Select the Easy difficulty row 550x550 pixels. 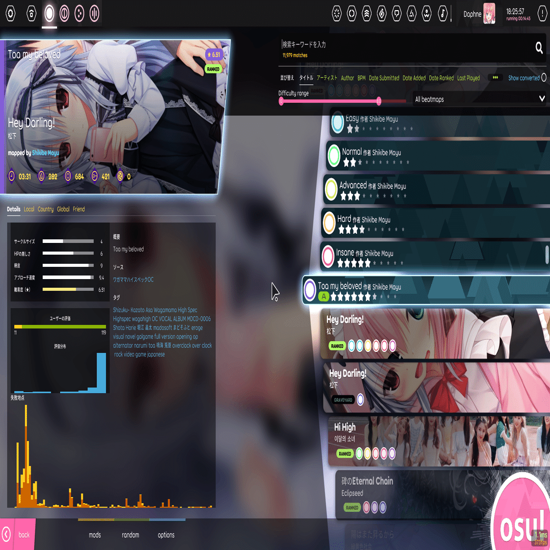(440, 123)
